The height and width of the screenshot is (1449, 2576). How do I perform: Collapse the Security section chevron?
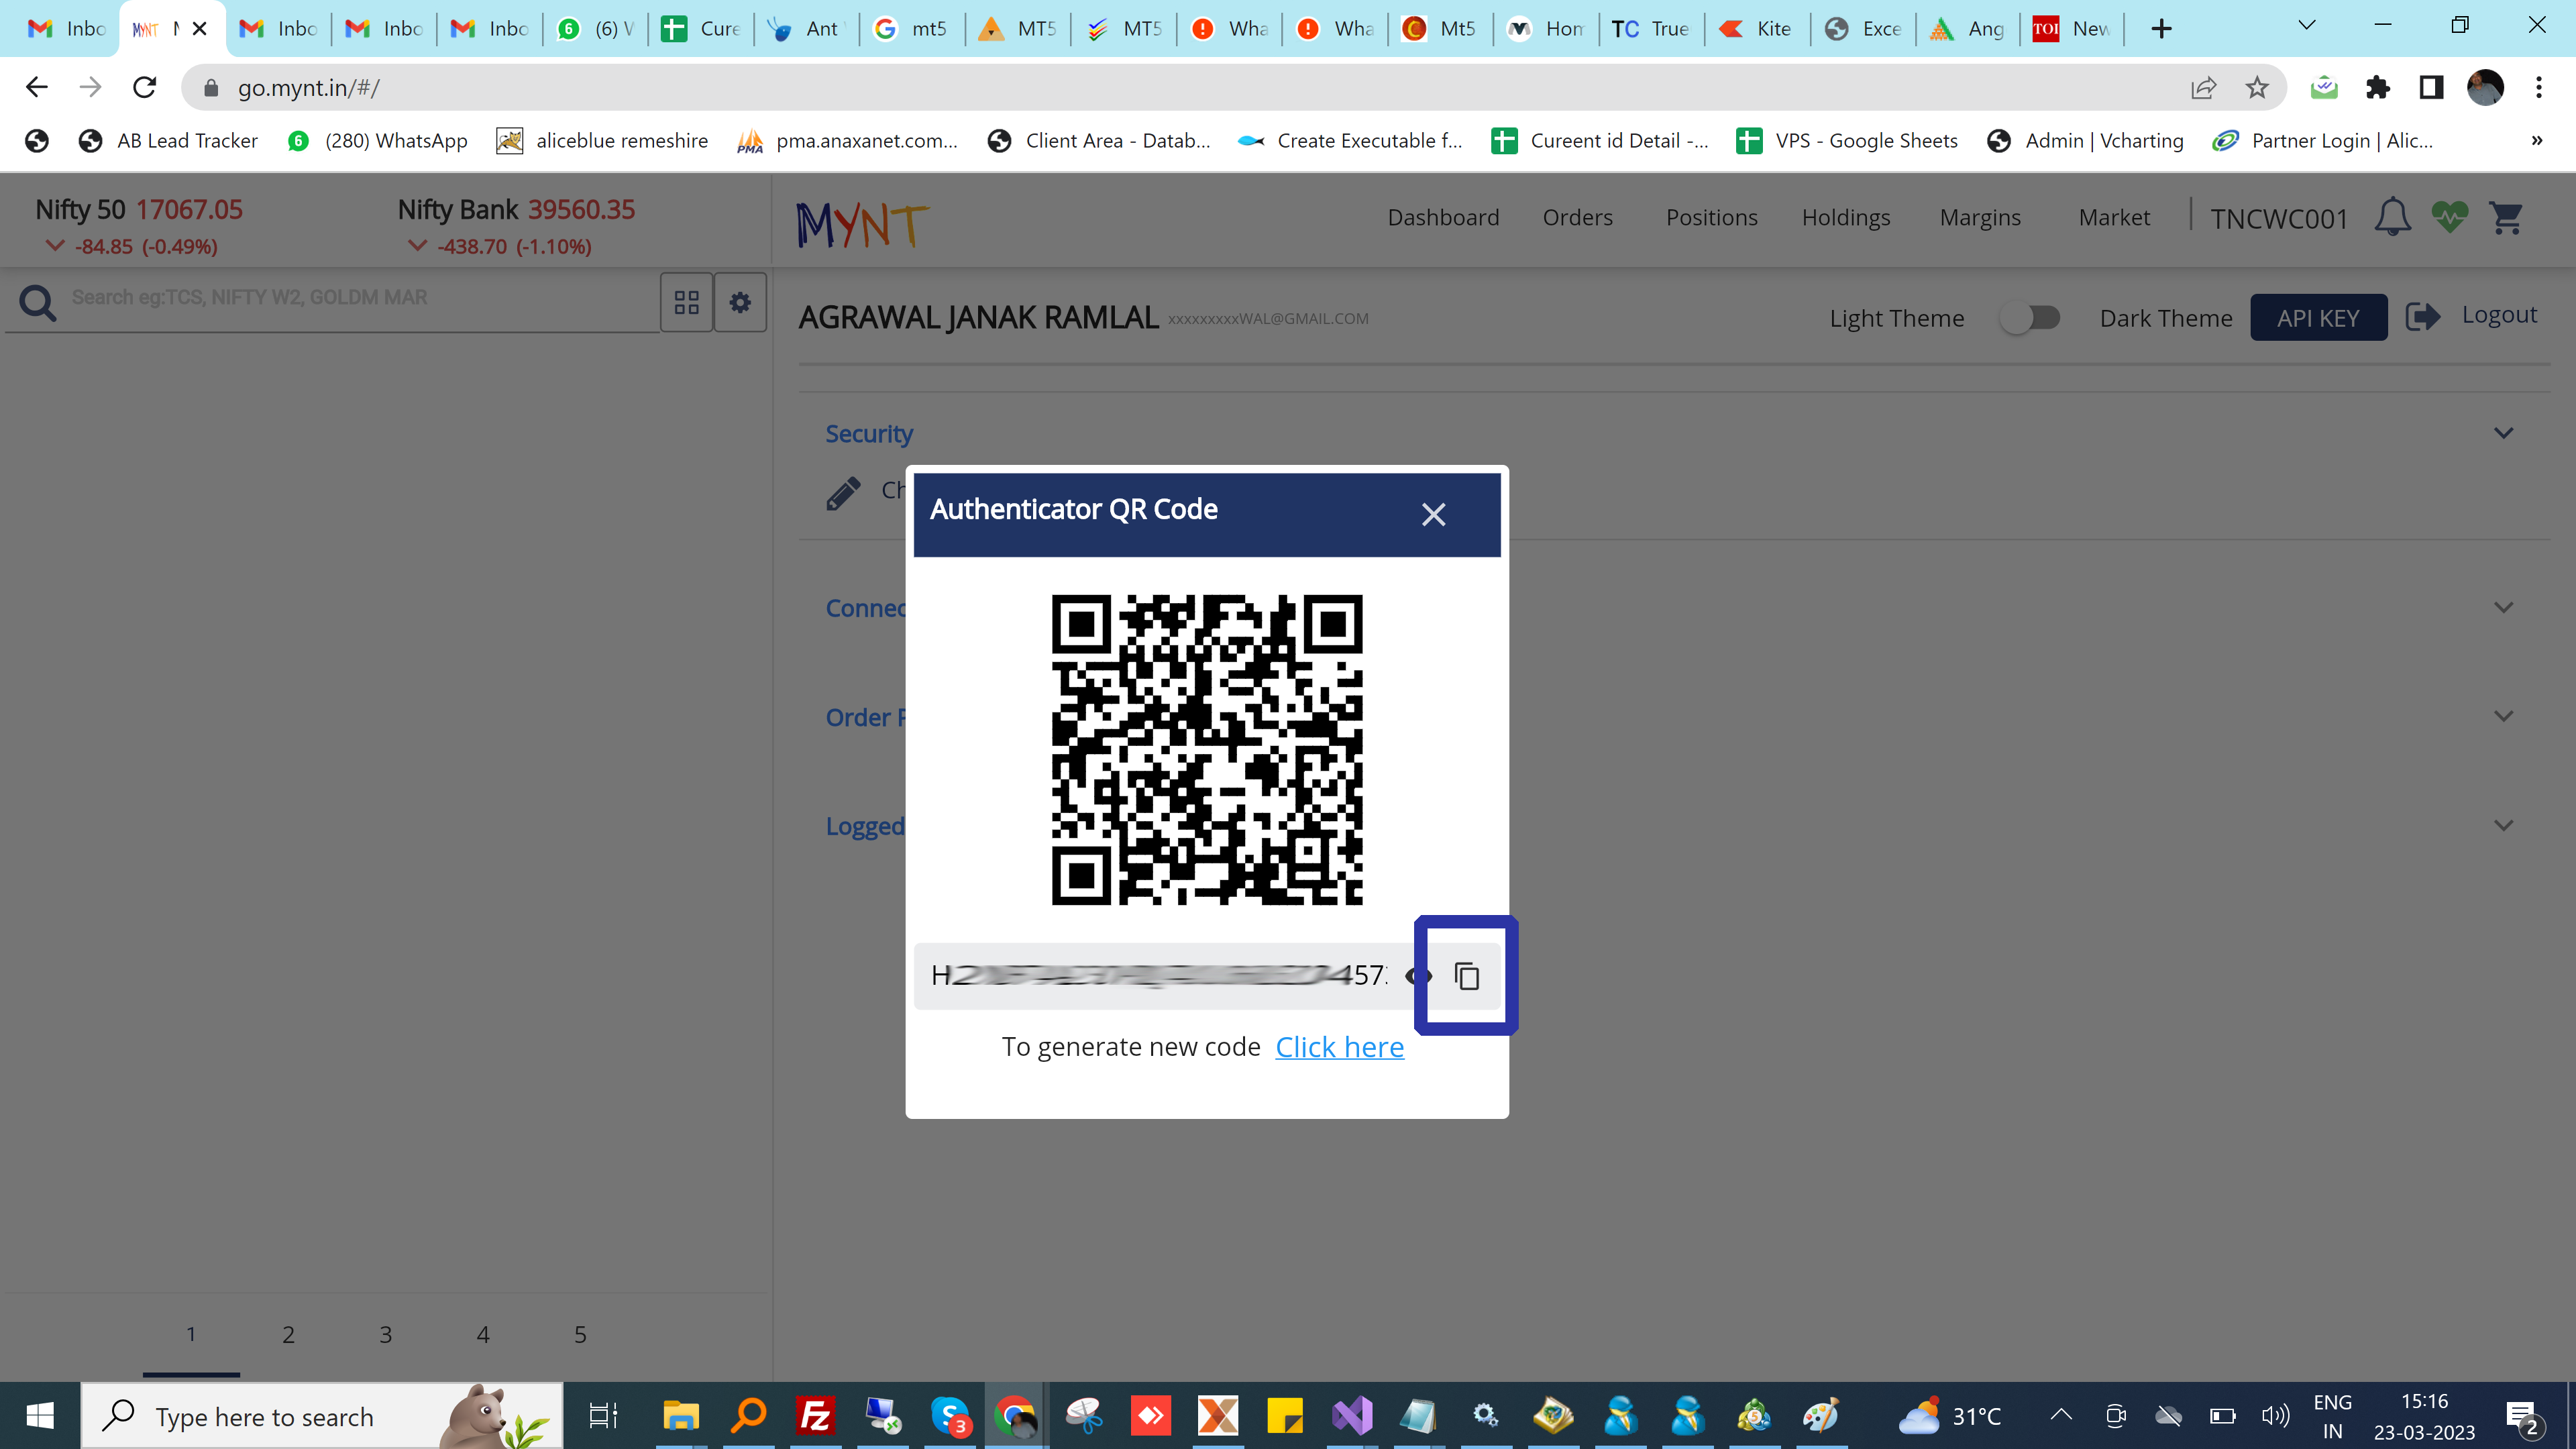[2503, 433]
